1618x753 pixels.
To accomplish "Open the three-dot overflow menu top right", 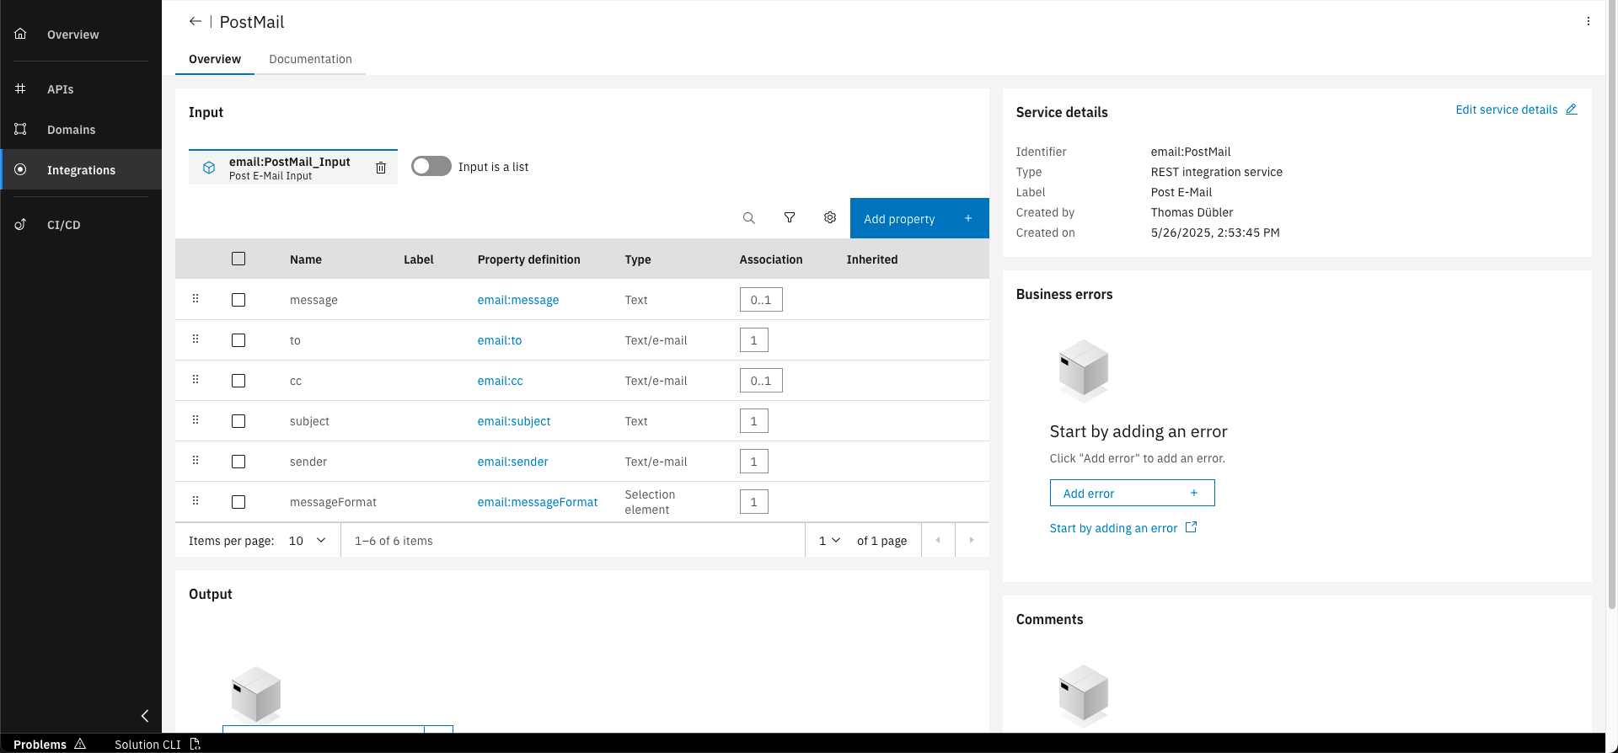I will click(x=1589, y=21).
